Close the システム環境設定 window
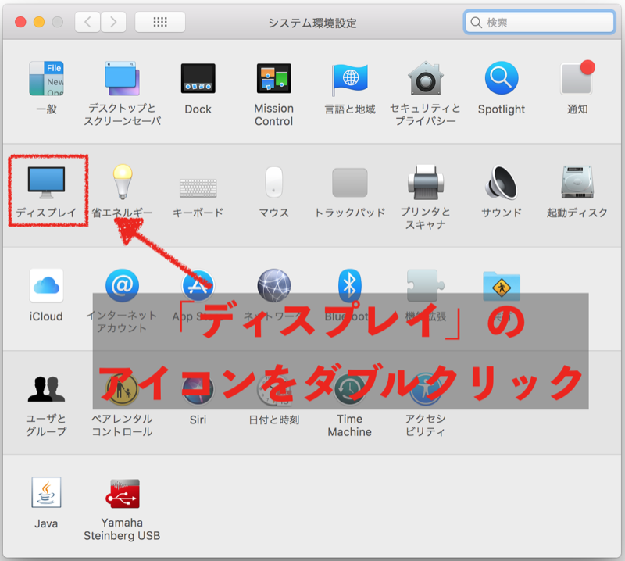The height and width of the screenshot is (561, 625). click(20, 22)
